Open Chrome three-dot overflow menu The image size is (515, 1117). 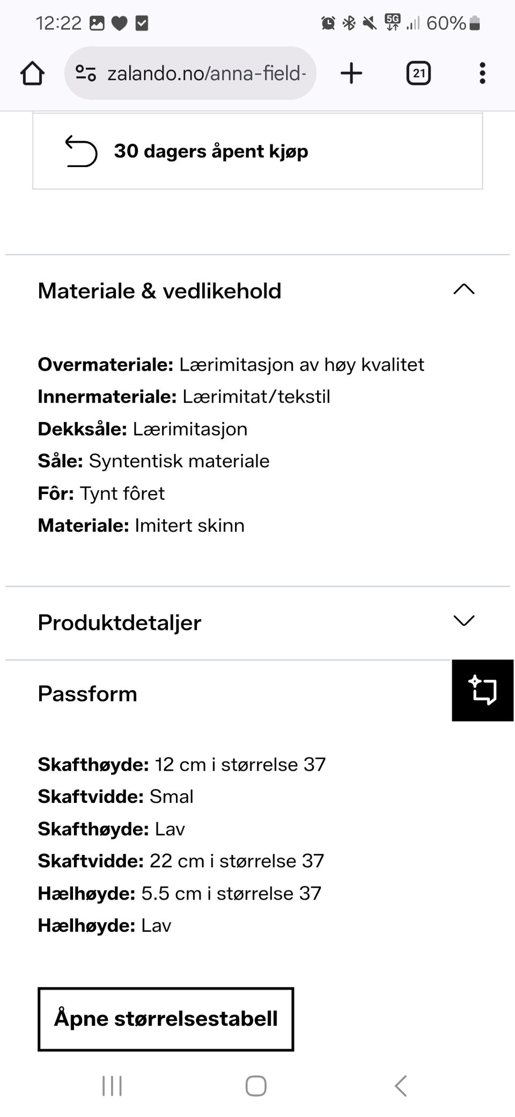482,73
